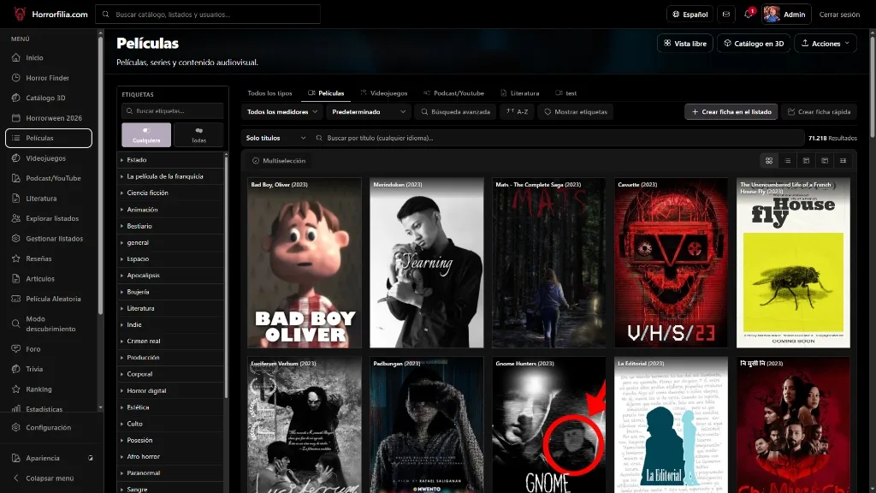Click the Admin avatar picture
876x493 pixels.
coord(772,15)
